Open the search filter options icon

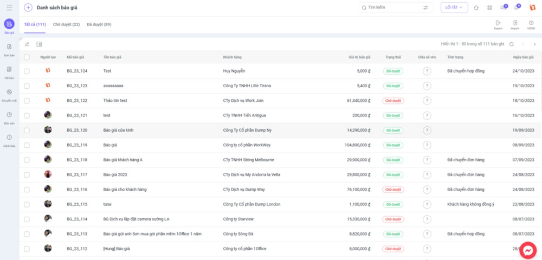click(425, 8)
